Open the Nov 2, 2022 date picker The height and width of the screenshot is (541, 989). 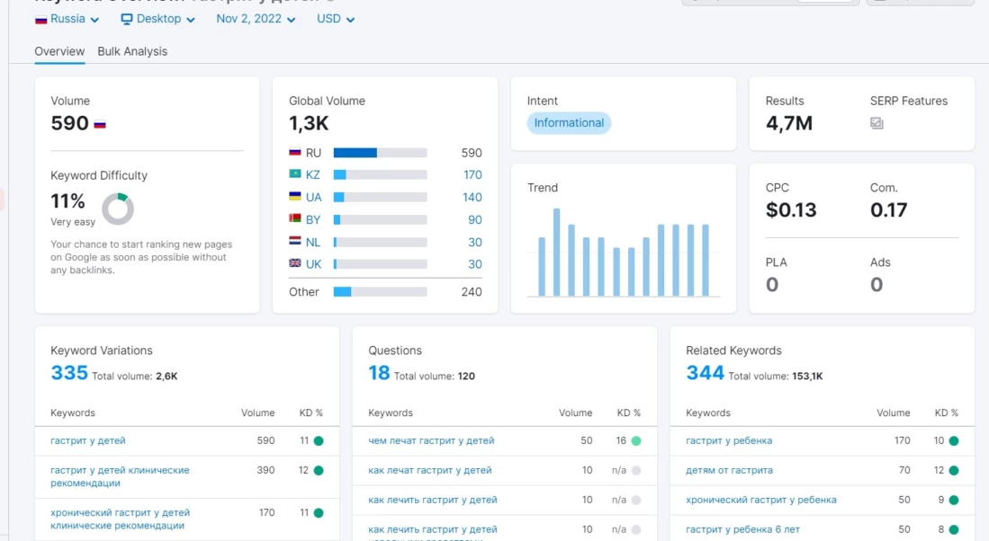coord(256,19)
